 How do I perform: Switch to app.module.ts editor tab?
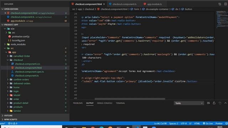coord(154,4)
